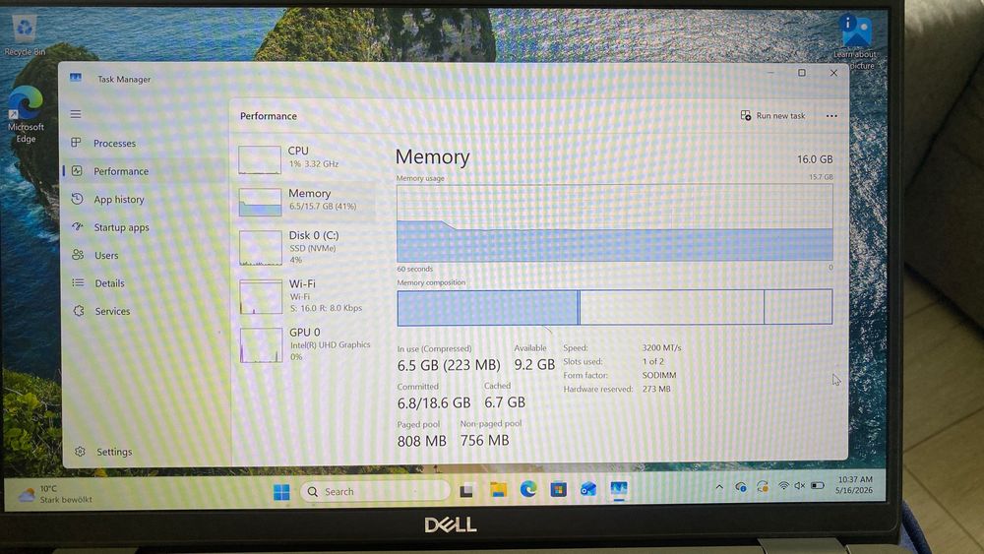Click the battery tray icon

pos(817,485)
